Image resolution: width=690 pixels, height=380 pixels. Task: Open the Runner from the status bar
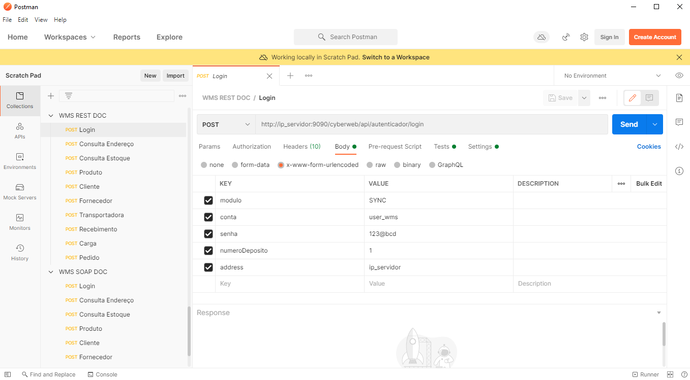click(x=645, y=374)
